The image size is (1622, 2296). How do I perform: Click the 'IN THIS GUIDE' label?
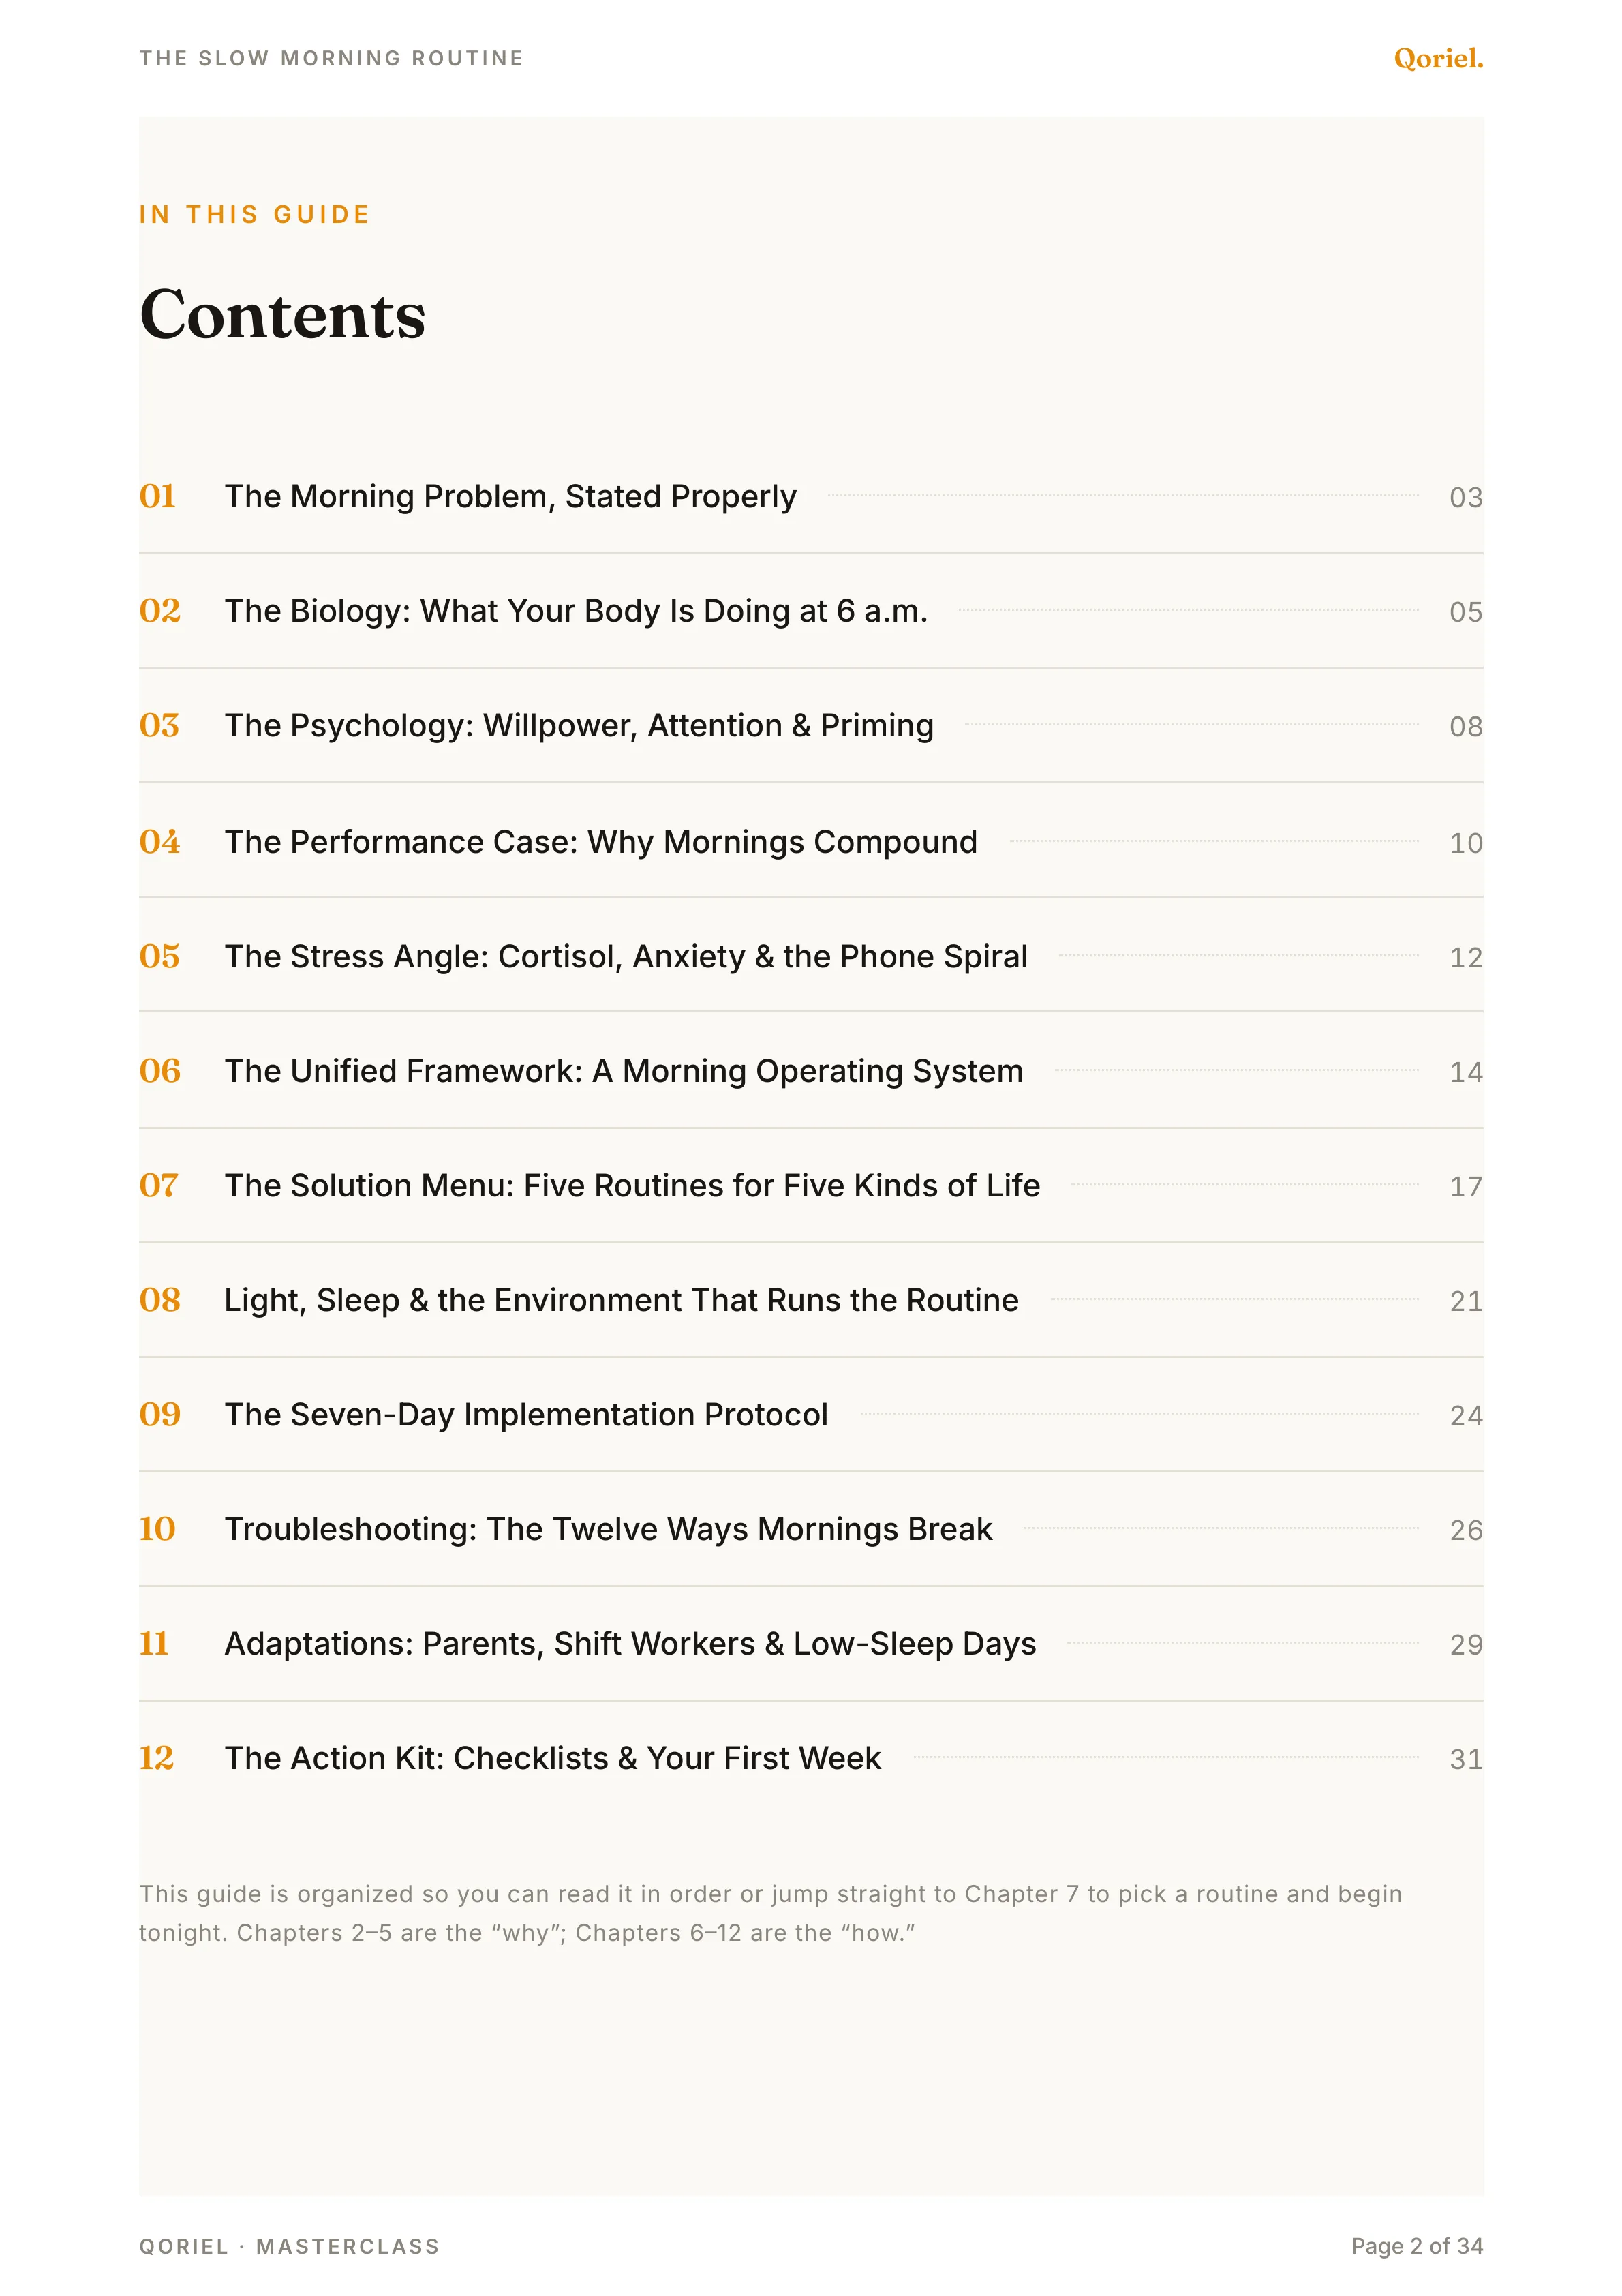255,214
